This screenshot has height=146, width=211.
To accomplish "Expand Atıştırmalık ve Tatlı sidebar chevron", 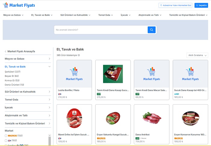I will (49, 115).
